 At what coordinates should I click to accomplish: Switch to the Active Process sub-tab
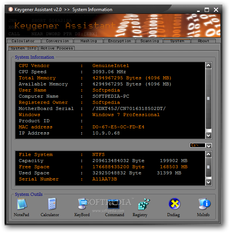pos(57,48)
